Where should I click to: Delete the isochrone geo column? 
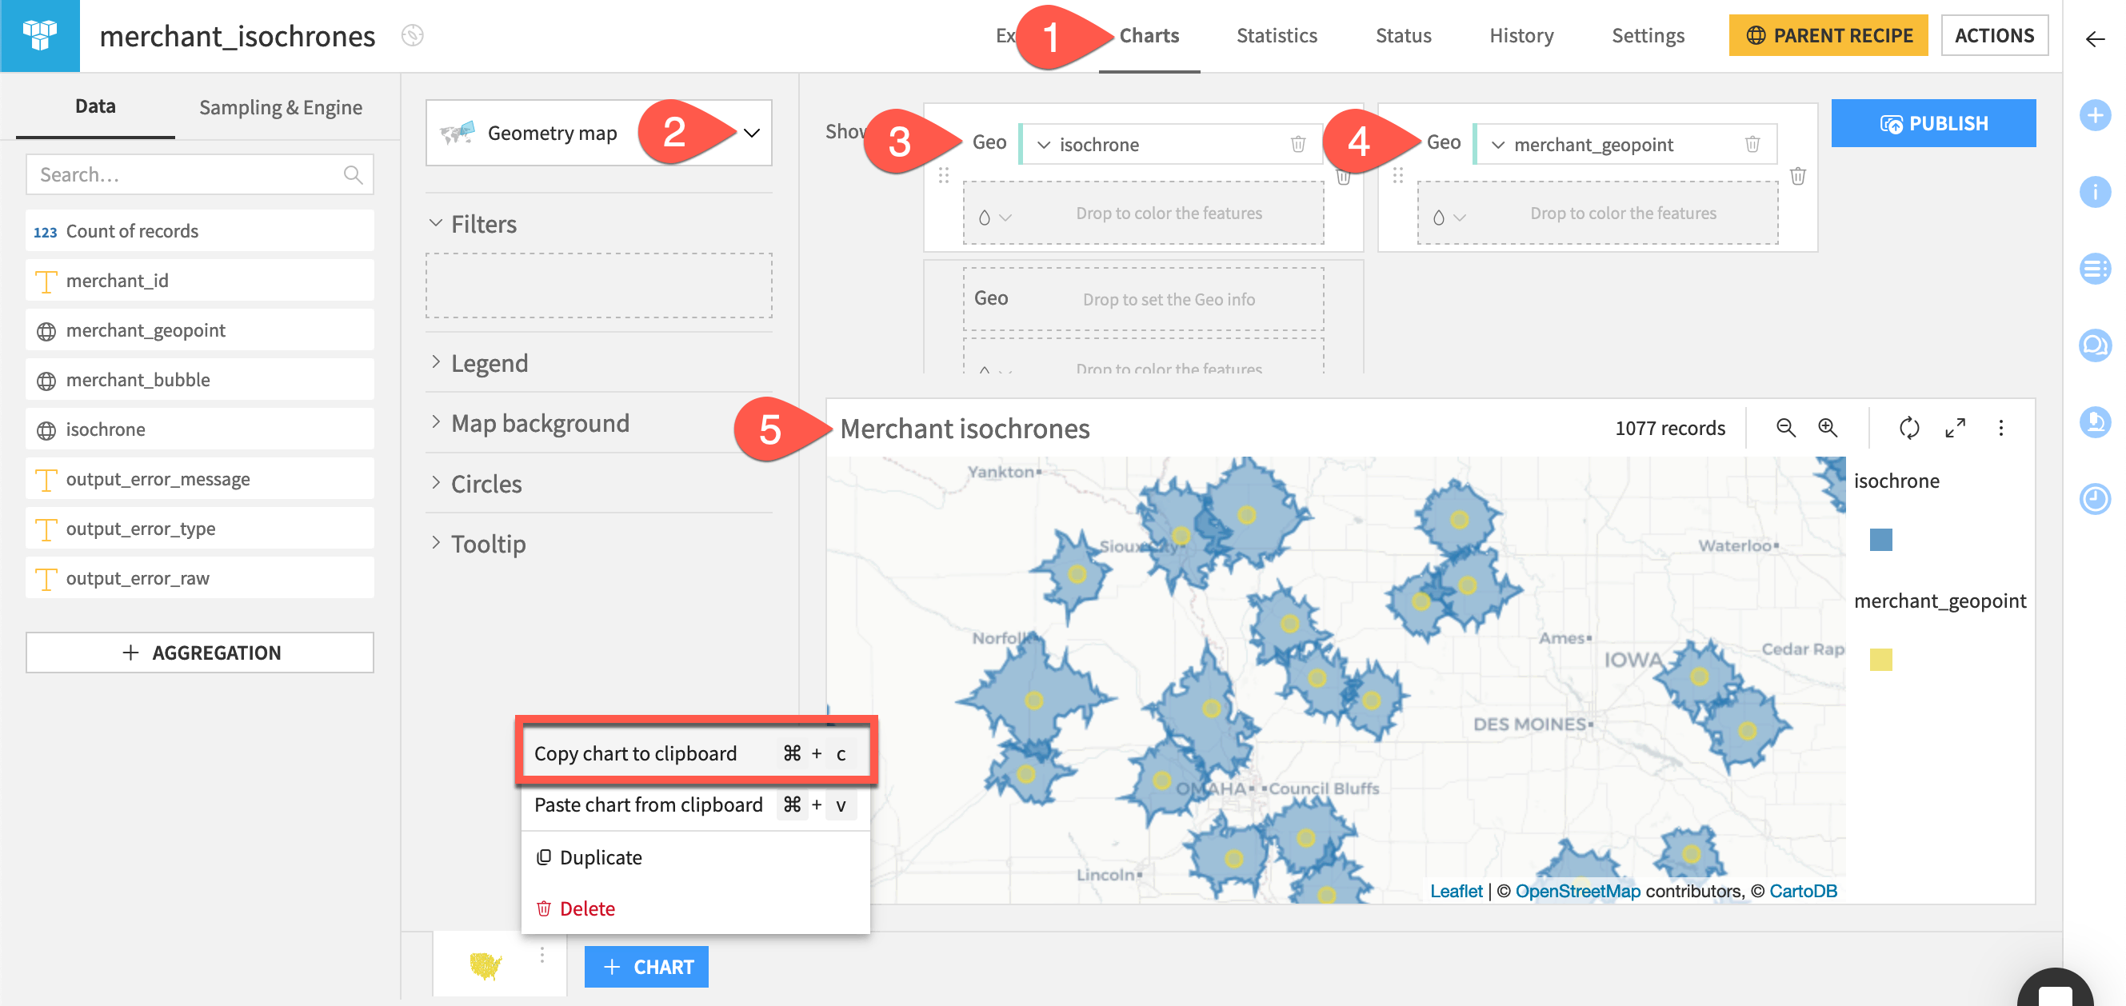pos(1297,145)
